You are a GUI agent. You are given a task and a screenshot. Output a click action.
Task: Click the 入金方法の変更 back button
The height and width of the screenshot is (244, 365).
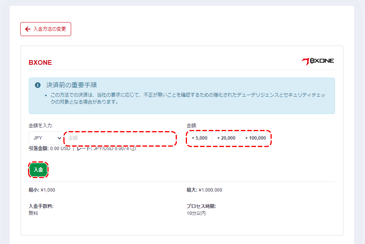[45, 29]
